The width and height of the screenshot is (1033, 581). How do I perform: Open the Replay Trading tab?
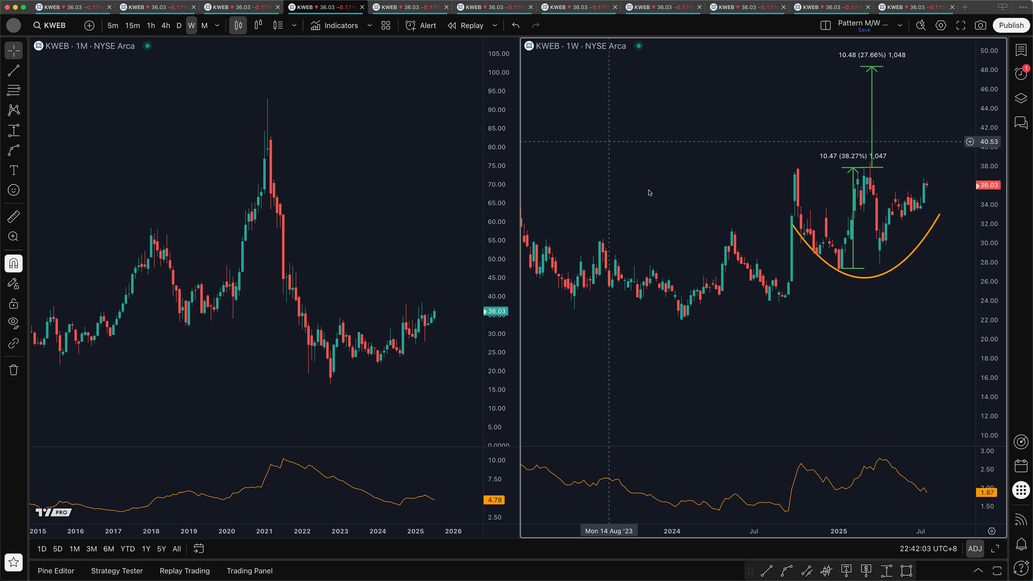tap(185, 571)
